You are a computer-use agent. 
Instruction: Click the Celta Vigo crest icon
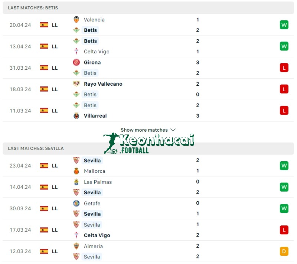[77, 52]
